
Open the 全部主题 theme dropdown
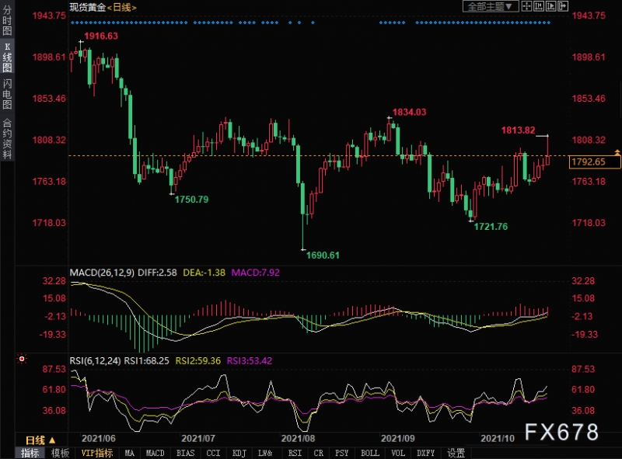pyautogui.click(x=491, y=6)
